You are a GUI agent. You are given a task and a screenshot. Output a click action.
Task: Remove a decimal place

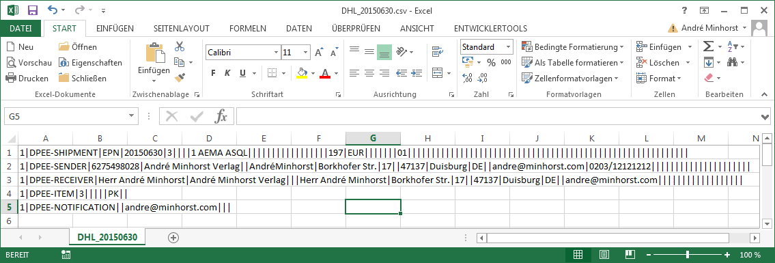click(483, 78)
